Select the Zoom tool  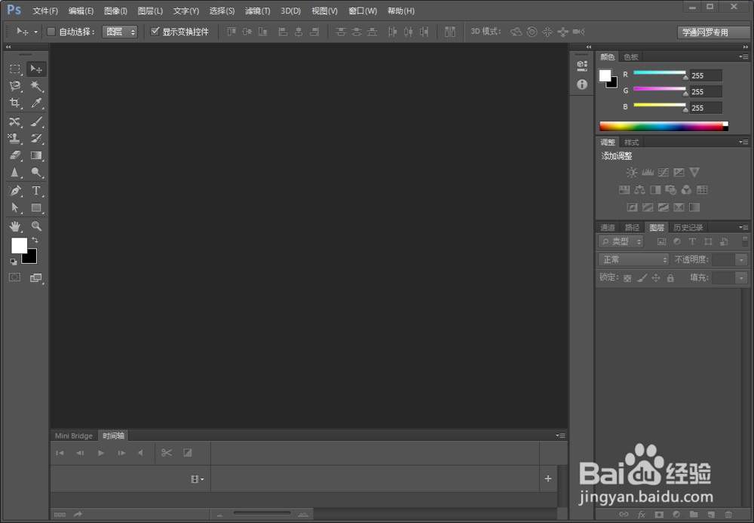pos(36,226)
